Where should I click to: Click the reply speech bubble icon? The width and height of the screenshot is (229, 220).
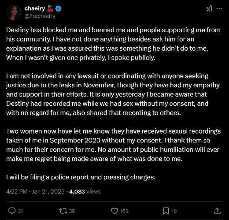pyautogui.click(x=12, y=211)
